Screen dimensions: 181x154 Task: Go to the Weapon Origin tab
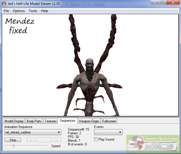[x=89, y=121]
